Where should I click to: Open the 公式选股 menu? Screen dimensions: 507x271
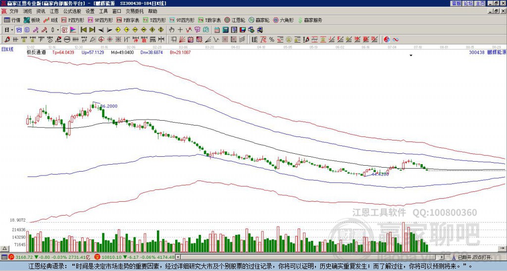(72, 11)
